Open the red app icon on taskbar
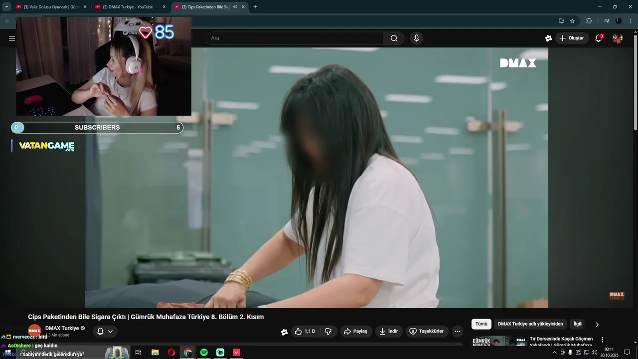The width and height of the screenshot is (638, 359). tap(237, 353)
